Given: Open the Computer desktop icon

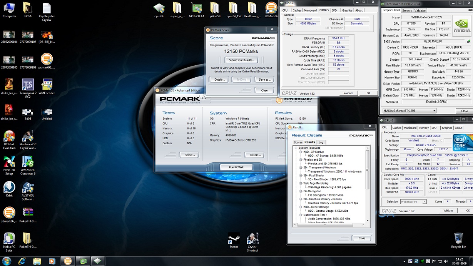Looking at the screenshot, I should [x=9, y=10].
